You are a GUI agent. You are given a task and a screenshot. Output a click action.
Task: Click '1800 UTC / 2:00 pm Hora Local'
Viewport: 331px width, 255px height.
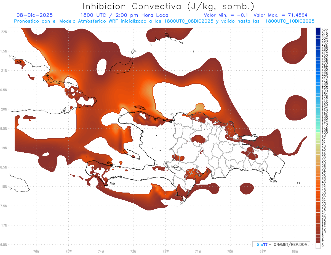coord(125,15)
